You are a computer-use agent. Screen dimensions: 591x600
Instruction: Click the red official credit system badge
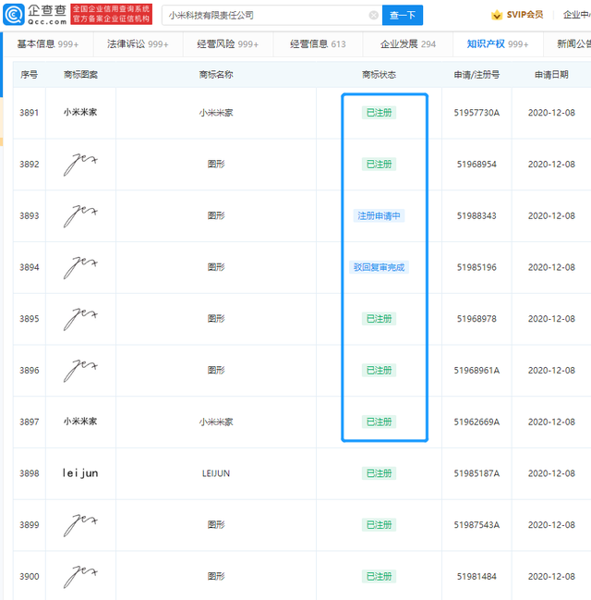(111, 14)
